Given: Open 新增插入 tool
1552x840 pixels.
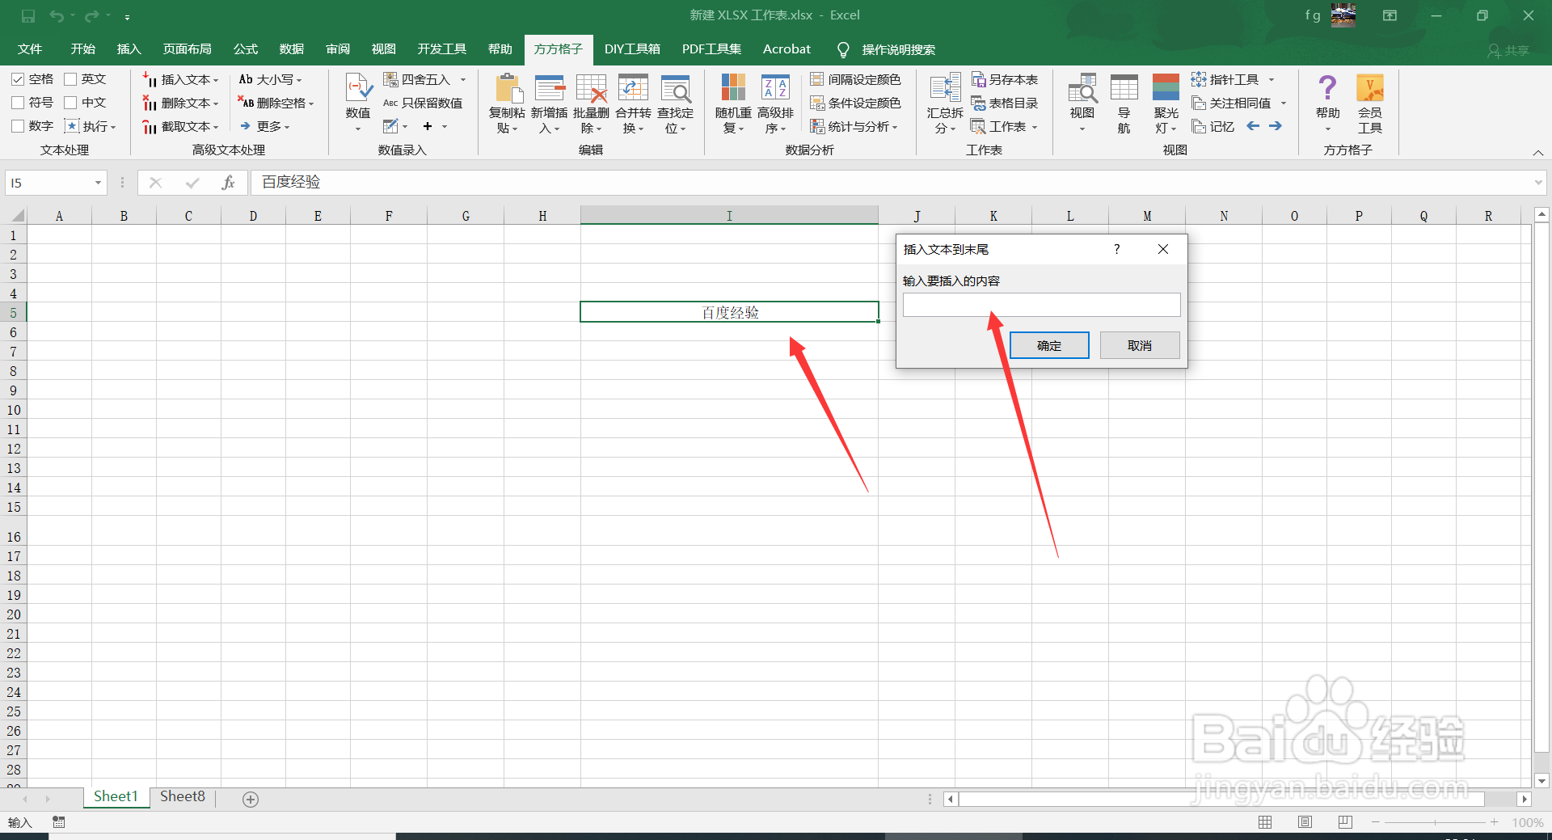Looking at the screenshot, I should click(549, 104).
